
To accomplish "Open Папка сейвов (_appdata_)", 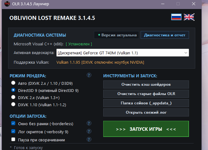I will coord(146,103).
